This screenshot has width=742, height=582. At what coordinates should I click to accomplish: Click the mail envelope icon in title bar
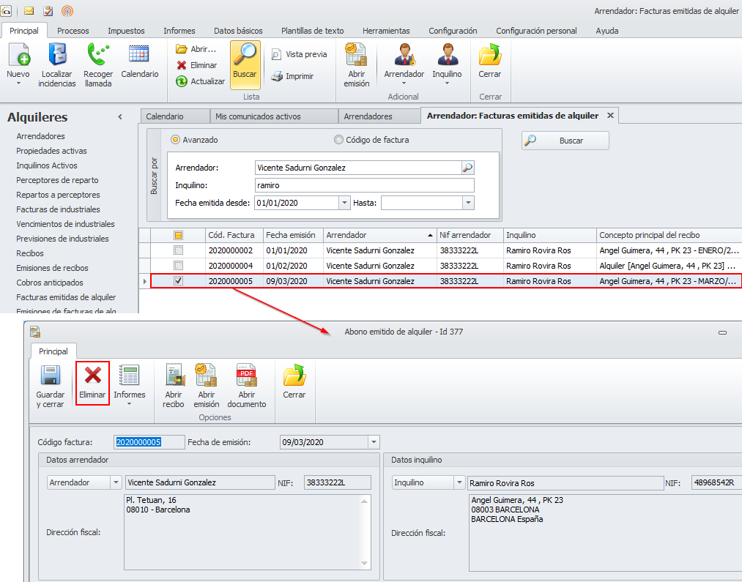coord(29,10)
